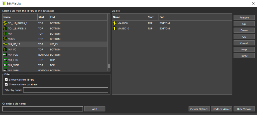Click the VIA18D10 icon in Via list

[114, 28]
